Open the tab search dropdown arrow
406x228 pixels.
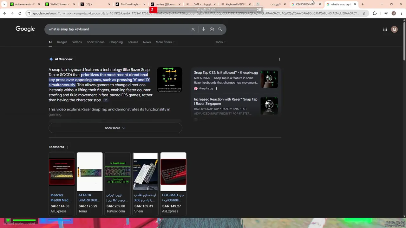[4, 4]
